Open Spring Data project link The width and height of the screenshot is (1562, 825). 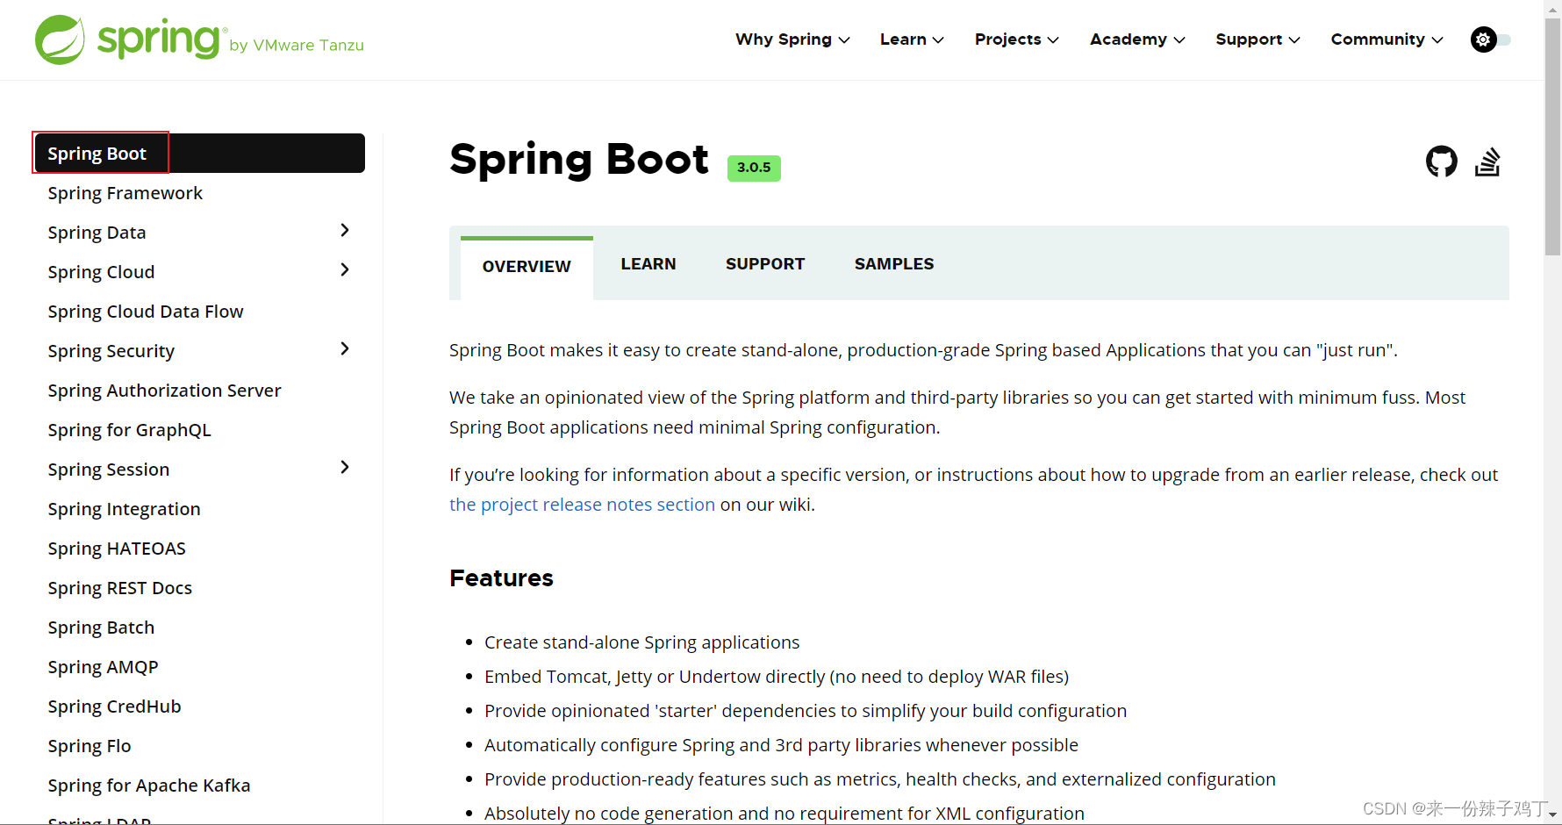tap(97, 233)
